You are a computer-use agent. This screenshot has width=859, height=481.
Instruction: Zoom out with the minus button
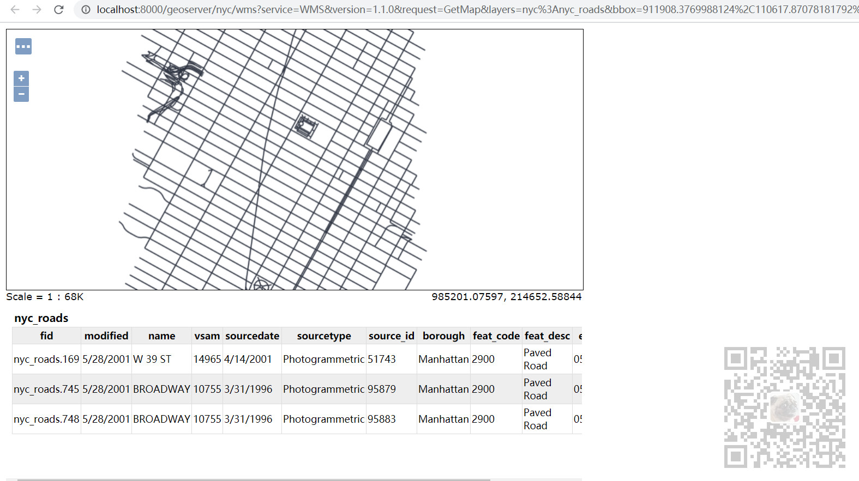pyautogui.click(x=21, y=94)
